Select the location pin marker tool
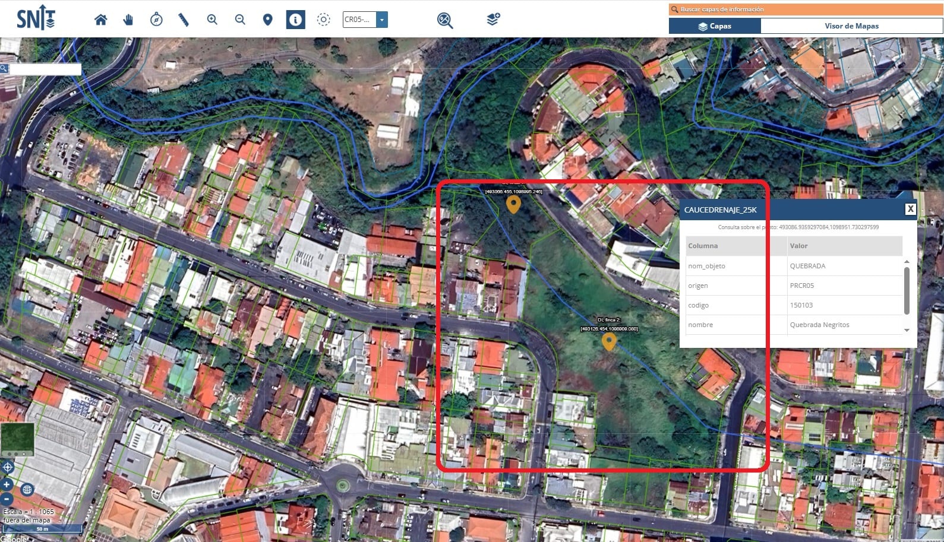Image resolution: width=944 pixels, height=542 pixels. [267, 20]
